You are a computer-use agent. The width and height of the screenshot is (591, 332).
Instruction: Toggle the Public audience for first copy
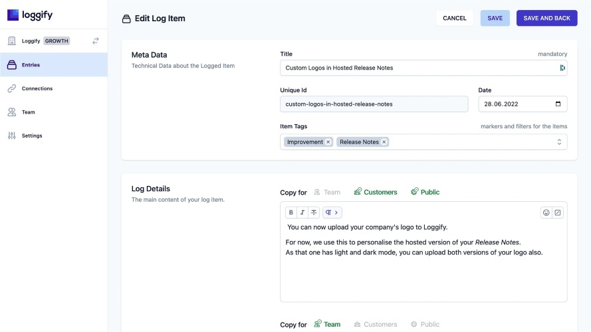click(425, 193)
